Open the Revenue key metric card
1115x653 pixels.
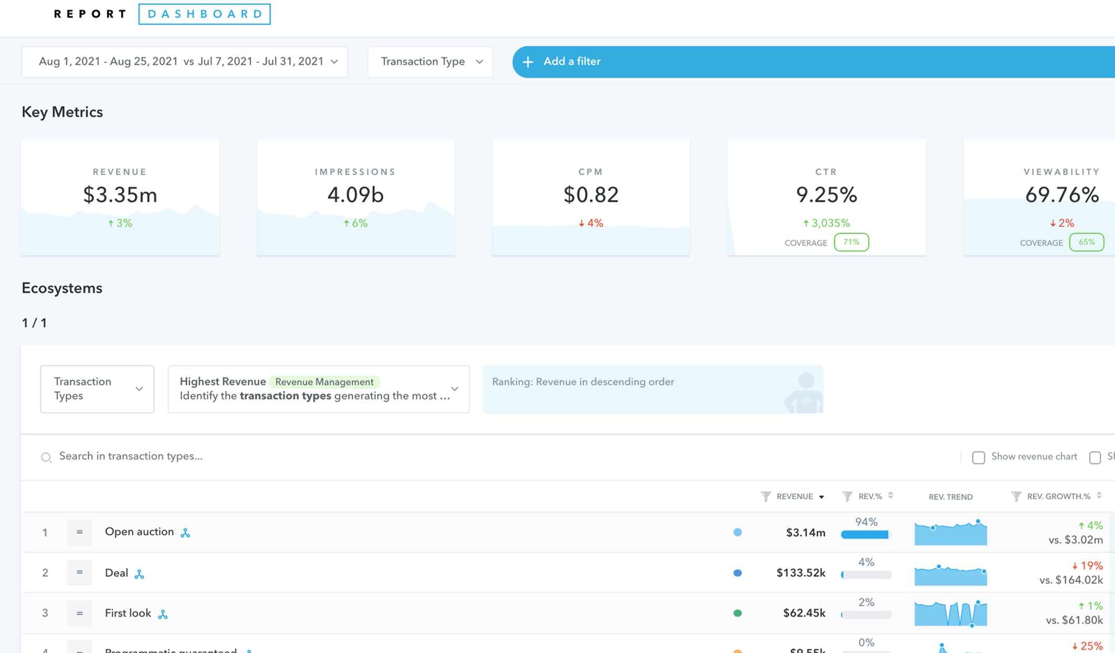120,197
